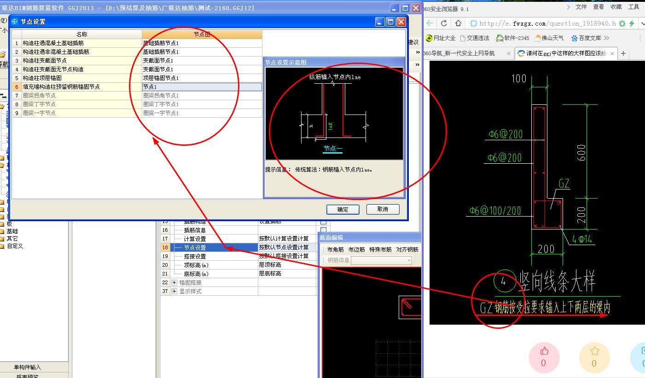Expand the hidden browser menu chevron before 文件
The height and width of the screenshot is (378, 645).
568,7
